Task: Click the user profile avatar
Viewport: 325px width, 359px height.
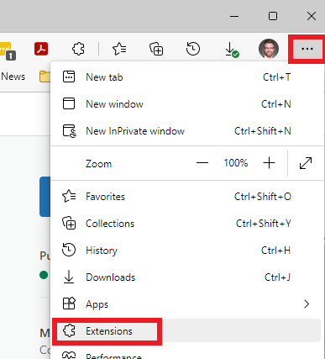Action: [269, 49]
